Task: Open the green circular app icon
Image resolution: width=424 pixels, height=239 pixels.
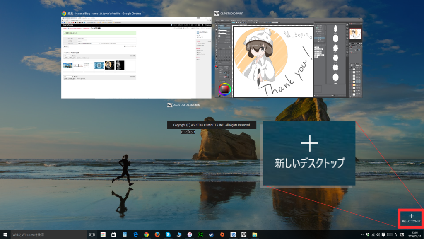Action: [200, 234]
